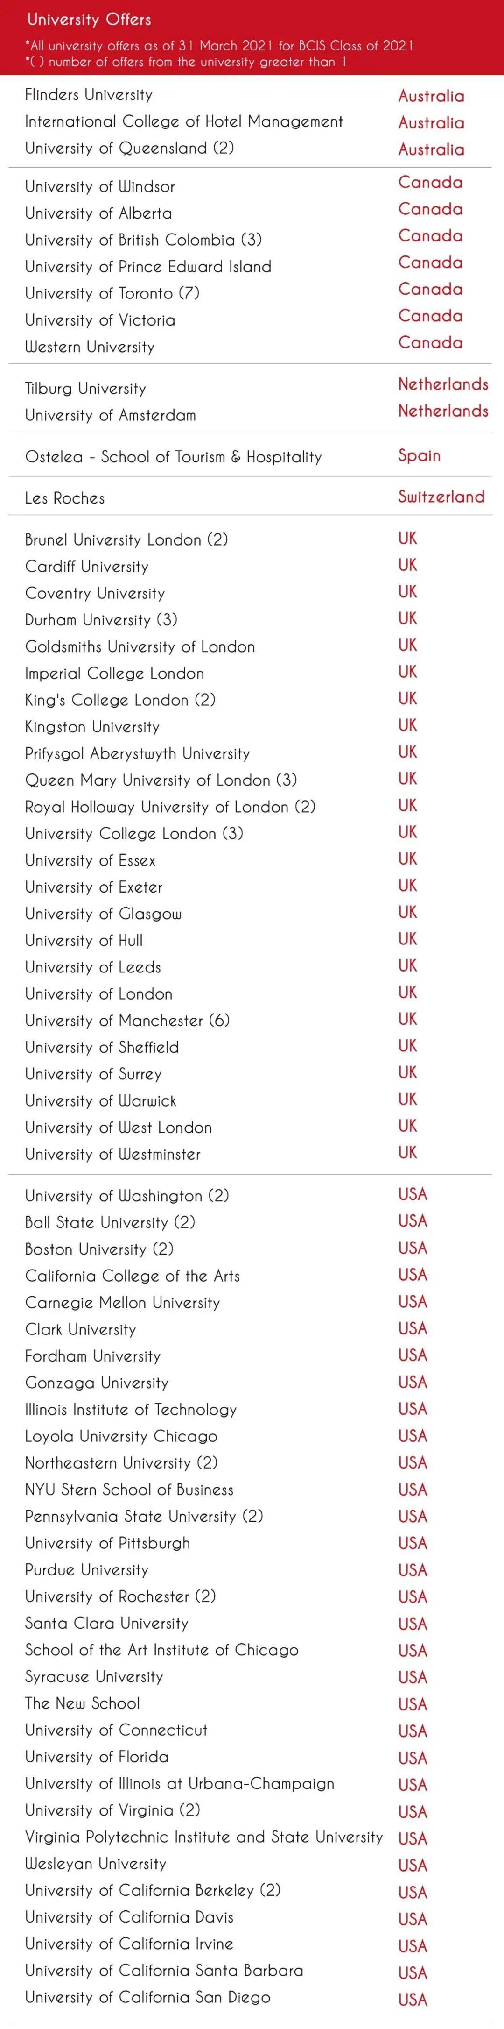The image size is (504, 2029).
Task: Select Tilburg University in the list
Action: coord(86,388)
